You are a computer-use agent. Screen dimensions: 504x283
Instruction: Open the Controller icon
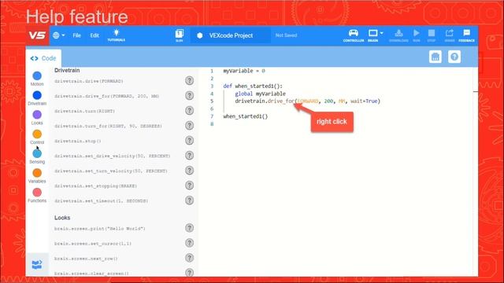pyautogui.click(x=354, y=35)
